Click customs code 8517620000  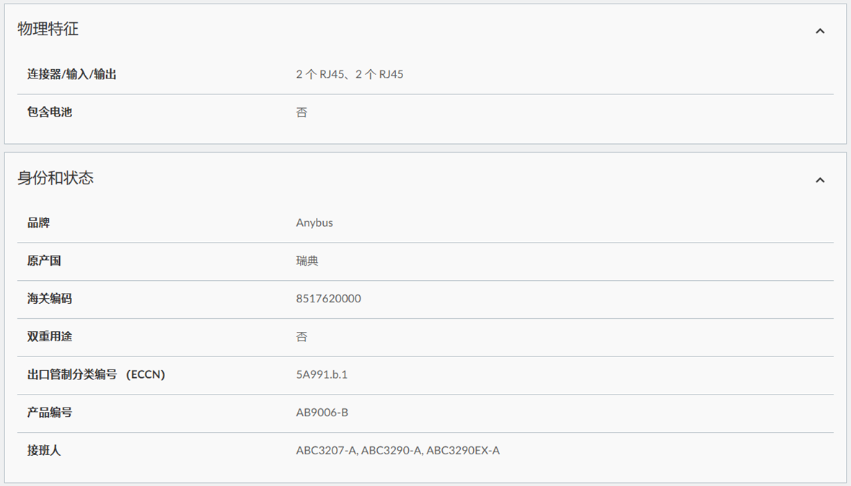tap(328, 299)
